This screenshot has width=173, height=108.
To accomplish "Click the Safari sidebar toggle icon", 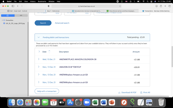I will [x=13, y=6].
